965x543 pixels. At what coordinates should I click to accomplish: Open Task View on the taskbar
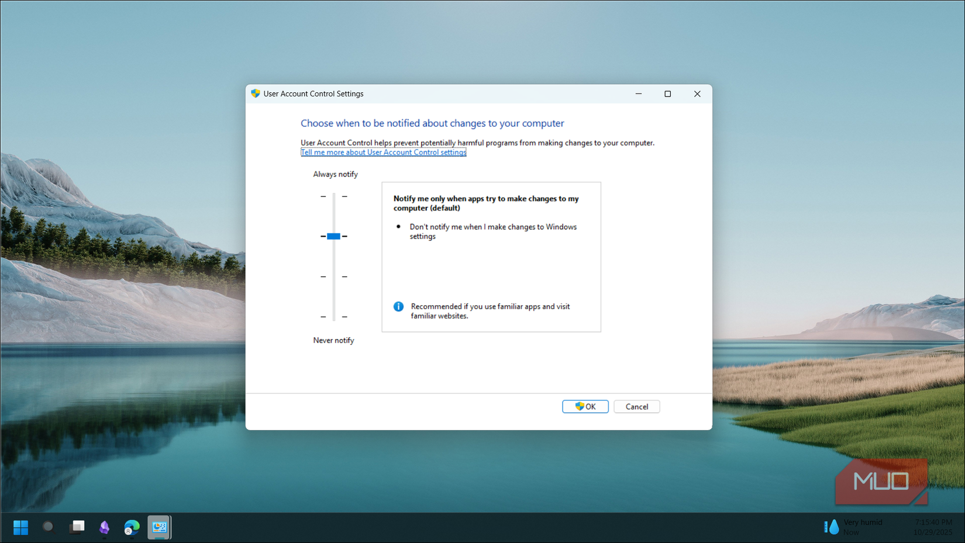click(77, 527)
